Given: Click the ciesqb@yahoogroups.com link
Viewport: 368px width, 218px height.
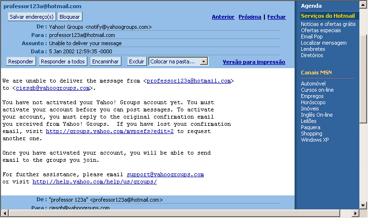Looking at the screenshot, I should coord(53,88).
